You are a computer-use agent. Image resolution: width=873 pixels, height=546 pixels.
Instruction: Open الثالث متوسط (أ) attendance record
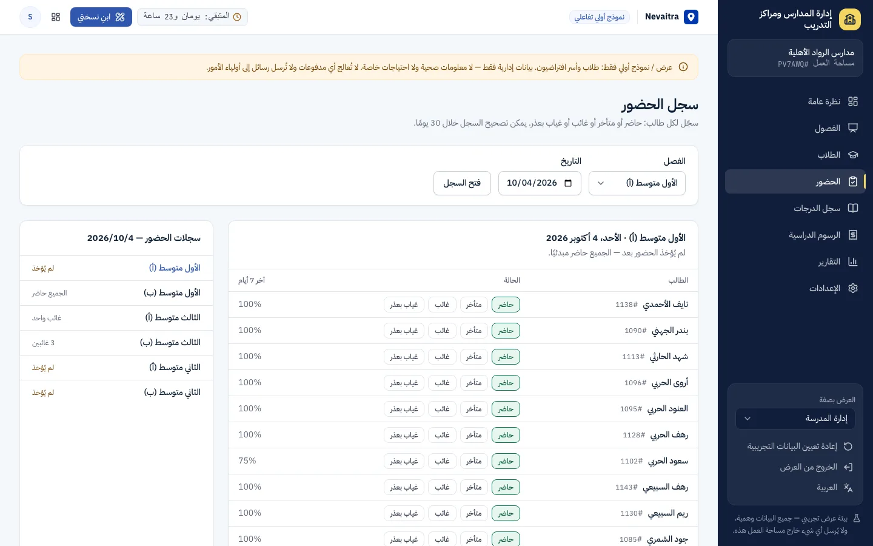coord(116,318)
